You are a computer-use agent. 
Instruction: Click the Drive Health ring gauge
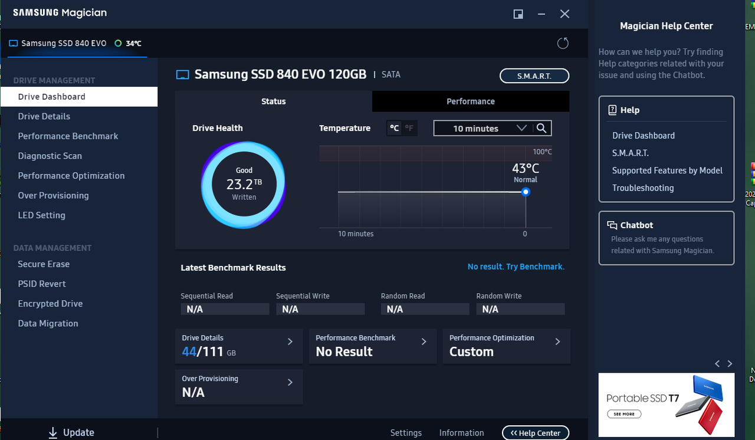(244, 185)
